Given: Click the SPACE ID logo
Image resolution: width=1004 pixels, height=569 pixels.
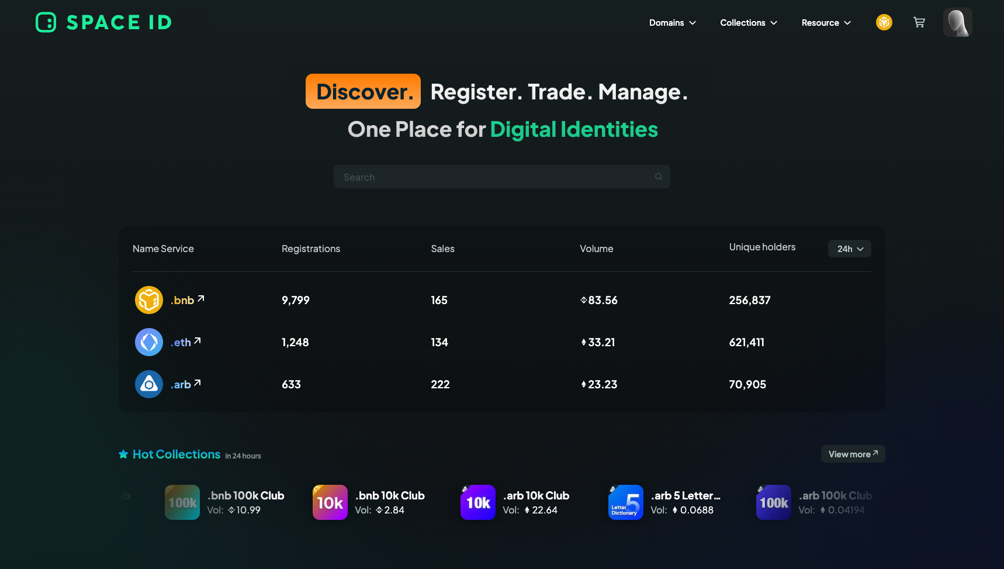Looking at the screenshot, I should click(104, 22).
